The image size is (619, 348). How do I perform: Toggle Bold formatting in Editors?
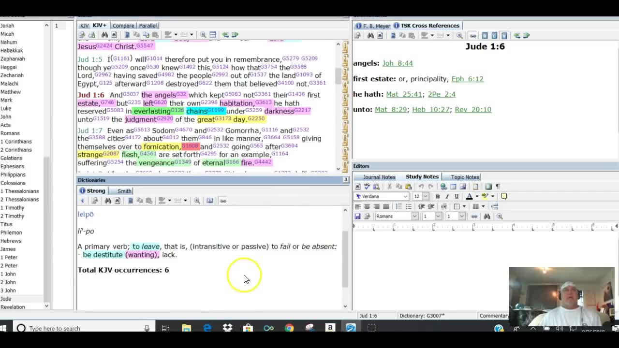click(x=438, y=197)
